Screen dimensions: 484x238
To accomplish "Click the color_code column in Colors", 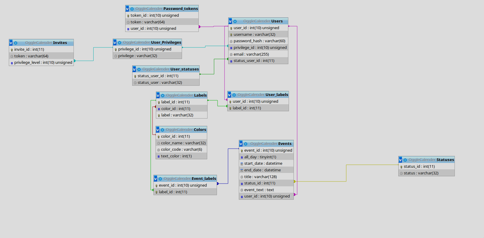I will 181,150.
